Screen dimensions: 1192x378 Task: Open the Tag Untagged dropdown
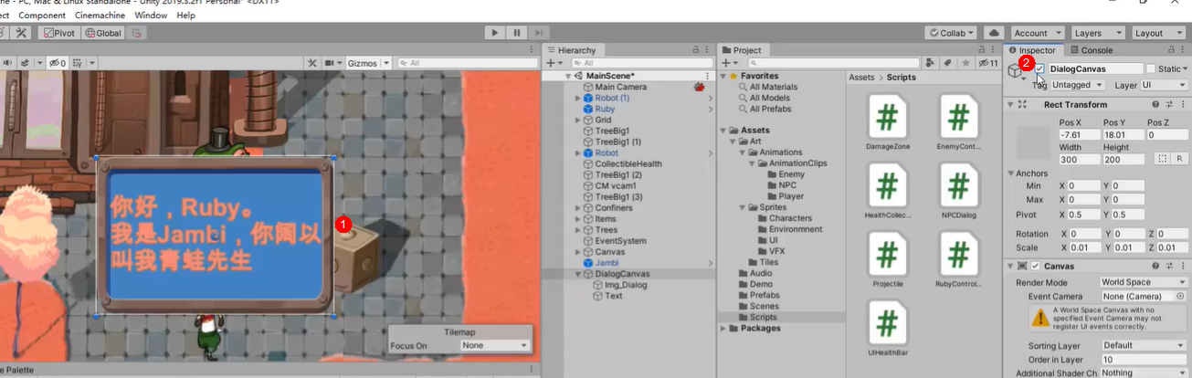[x=1077, y=85]
